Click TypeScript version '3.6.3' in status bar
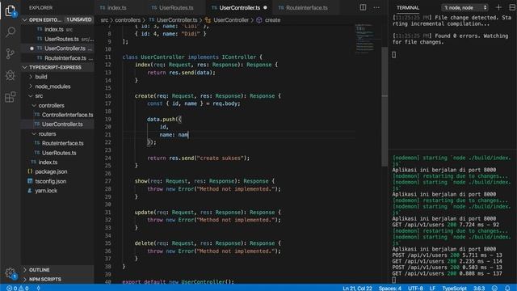The width and height of the screenshot is (517, 291). click(479, 288)
